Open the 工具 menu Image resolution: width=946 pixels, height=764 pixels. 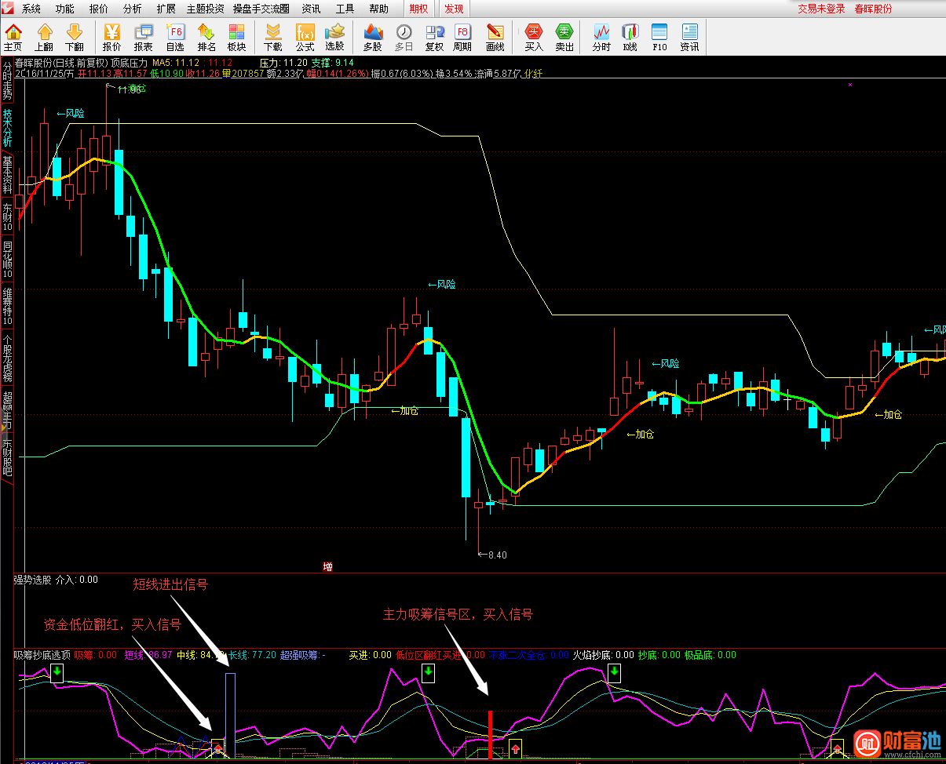tap(345, 9)
